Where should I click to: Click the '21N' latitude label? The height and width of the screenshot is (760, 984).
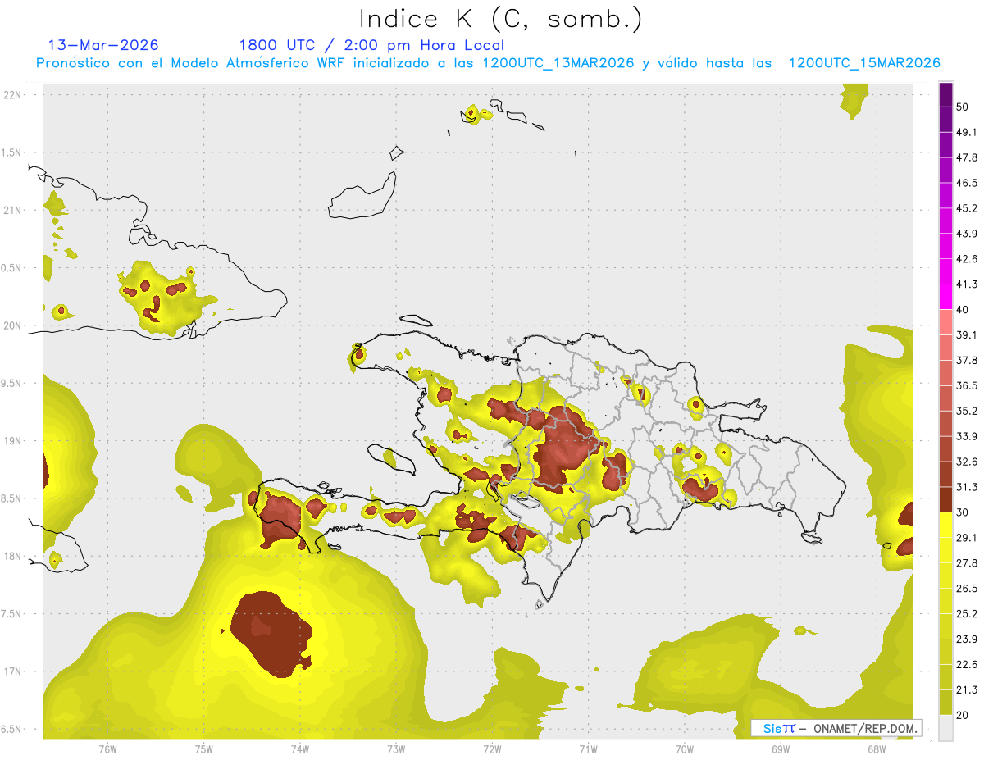click(13, 211)
